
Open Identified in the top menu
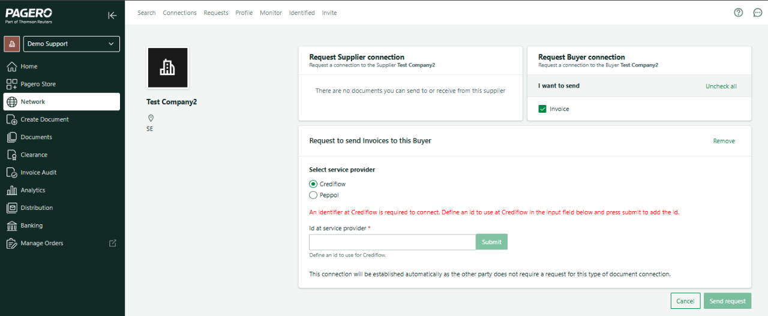pyautogui.click(x=302, y=13)
